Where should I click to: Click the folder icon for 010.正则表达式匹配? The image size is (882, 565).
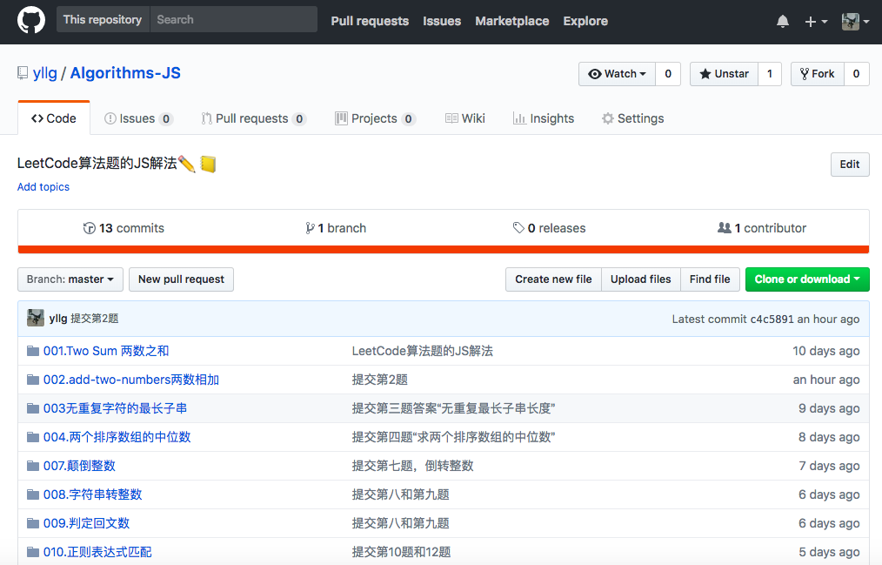coord(33,552)
